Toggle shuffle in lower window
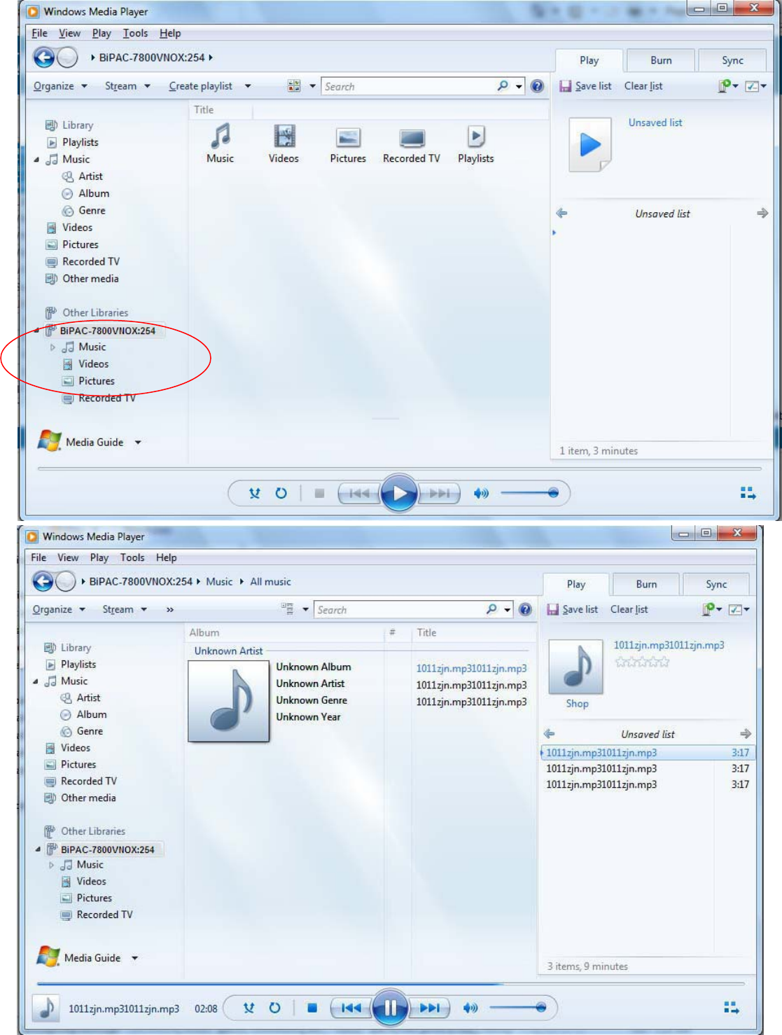The height and width of the screenshot is (1035, 782). click(x=249, y=1008)
